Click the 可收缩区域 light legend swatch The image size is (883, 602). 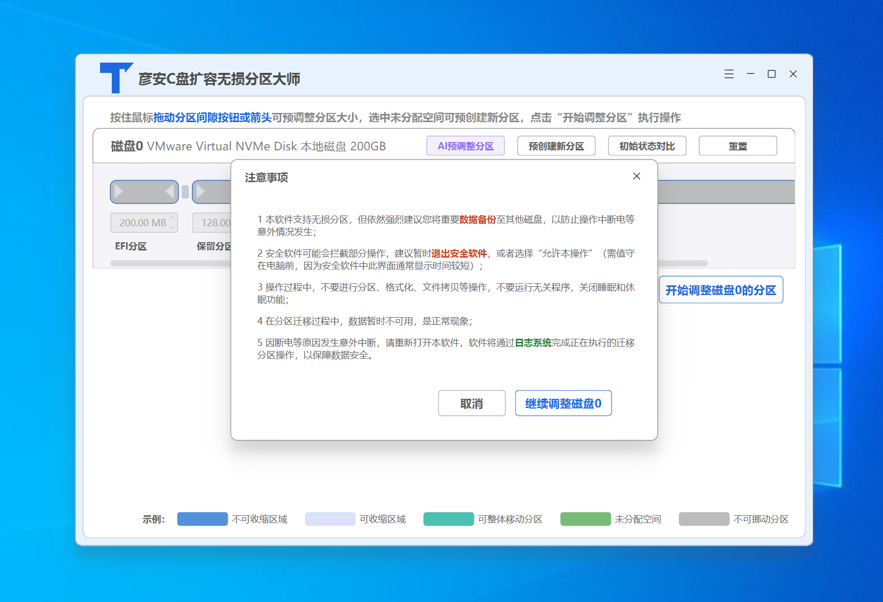[x=330, y=519]
